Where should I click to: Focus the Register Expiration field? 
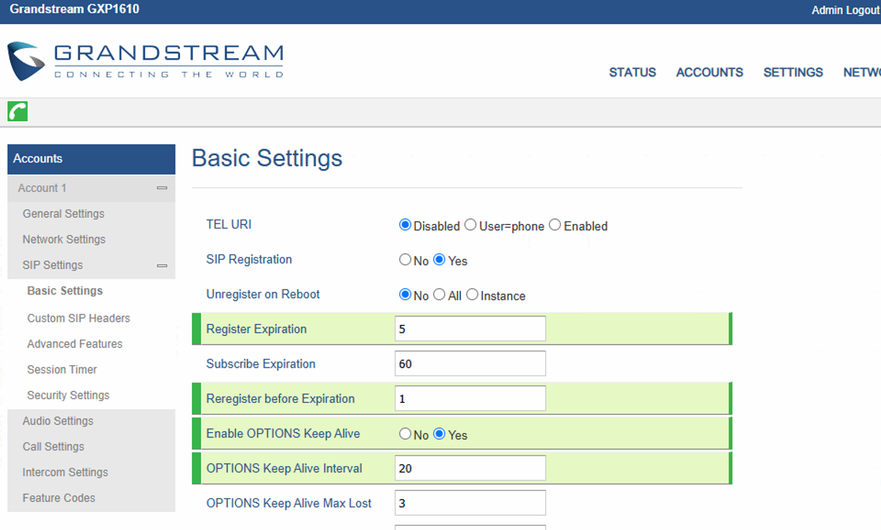click(x=470, y=329)
